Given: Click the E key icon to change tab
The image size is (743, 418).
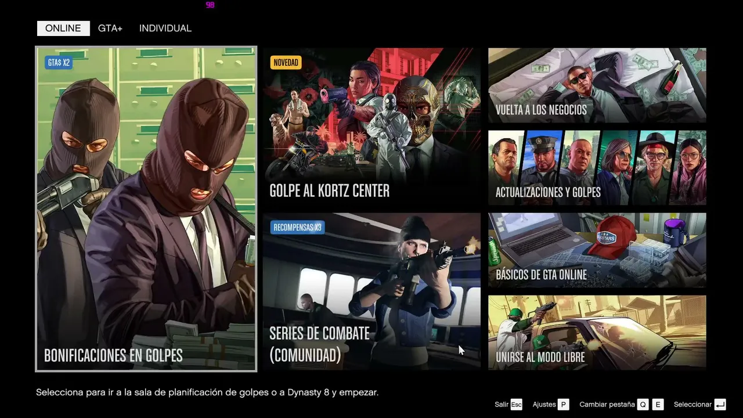Looking at the screenshot, I should 658,405.
